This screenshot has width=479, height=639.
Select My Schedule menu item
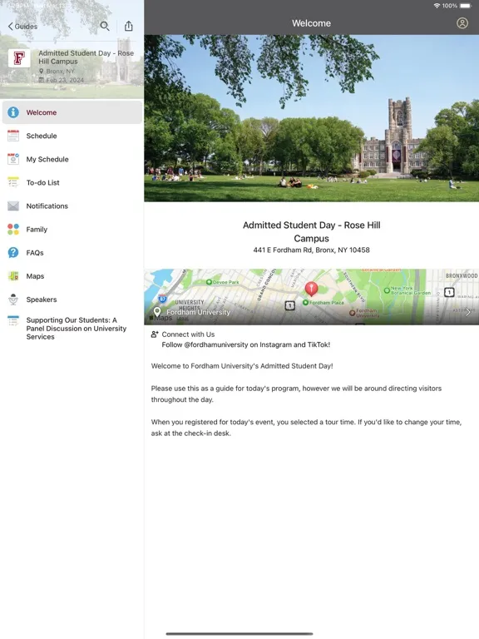72,159
